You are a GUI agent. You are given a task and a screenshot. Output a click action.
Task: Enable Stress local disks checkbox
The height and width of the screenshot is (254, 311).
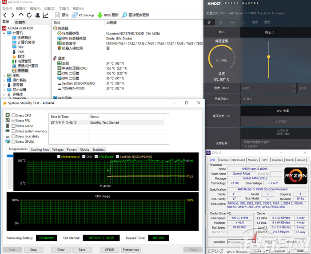tap(13, 136)
